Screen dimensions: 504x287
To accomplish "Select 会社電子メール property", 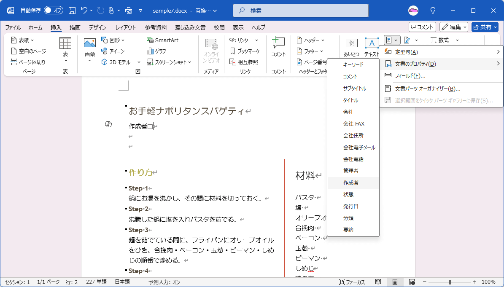I will tap(353, 148).
